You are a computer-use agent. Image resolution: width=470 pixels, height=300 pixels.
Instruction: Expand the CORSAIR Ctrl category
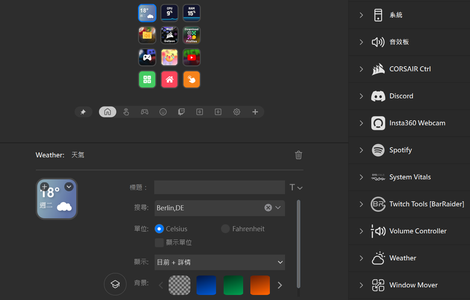(x=361, y=69)
